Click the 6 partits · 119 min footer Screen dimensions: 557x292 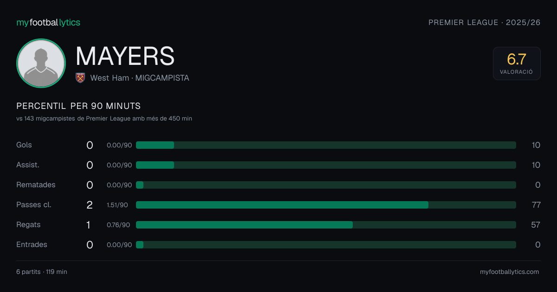click(42, 272)
